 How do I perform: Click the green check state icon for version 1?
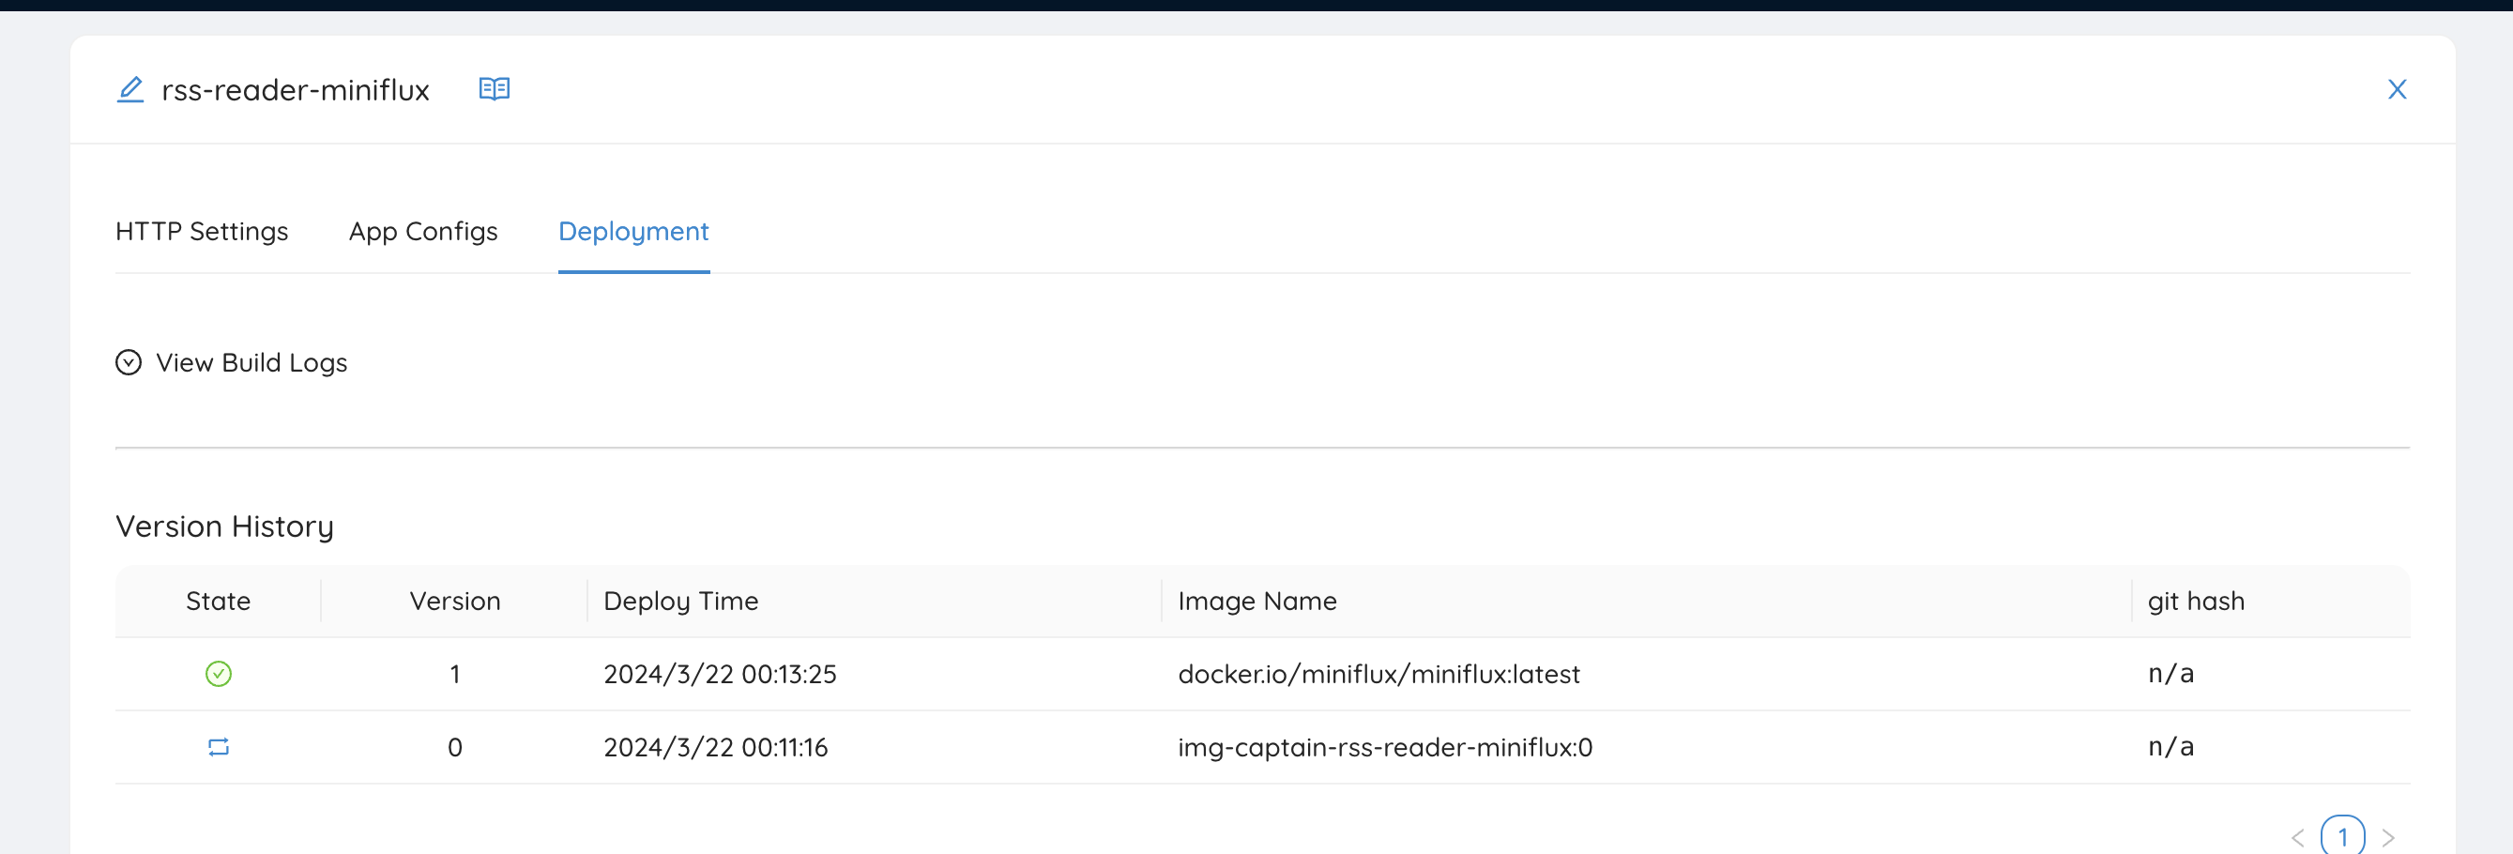(219, 674)
